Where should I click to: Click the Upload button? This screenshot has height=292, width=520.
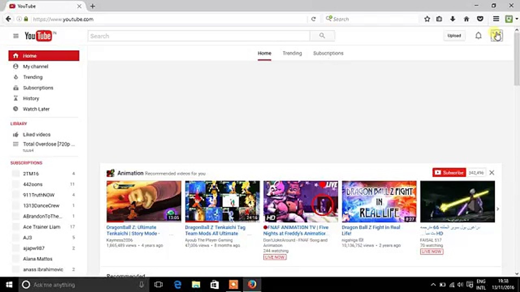pyautogui.click(x=454, y=35)
